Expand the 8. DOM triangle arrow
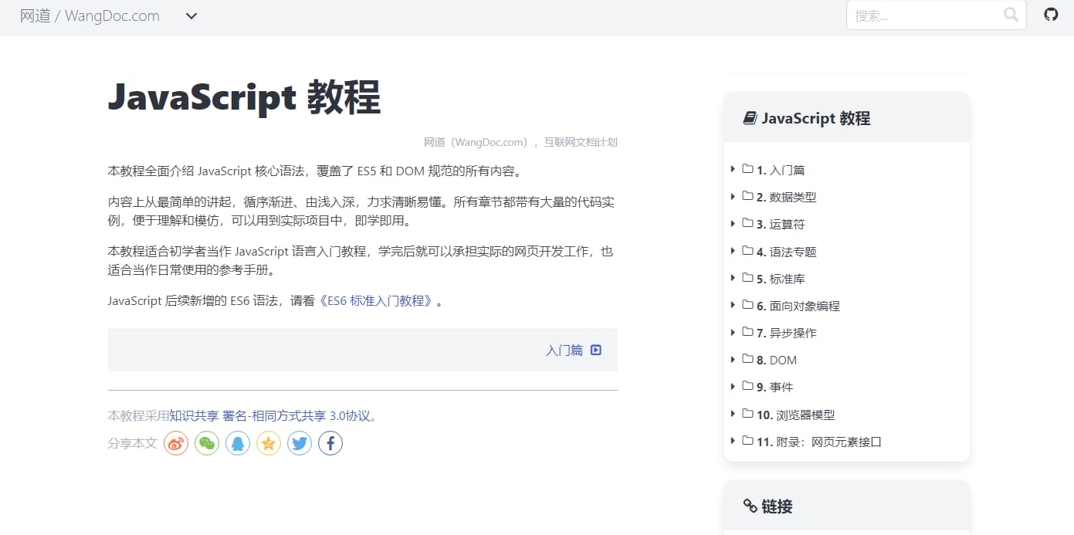The image size is (1074, 535). point(733,359)
